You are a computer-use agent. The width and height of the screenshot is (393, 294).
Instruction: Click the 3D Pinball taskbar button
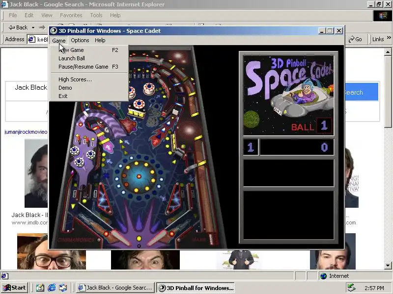196,288
